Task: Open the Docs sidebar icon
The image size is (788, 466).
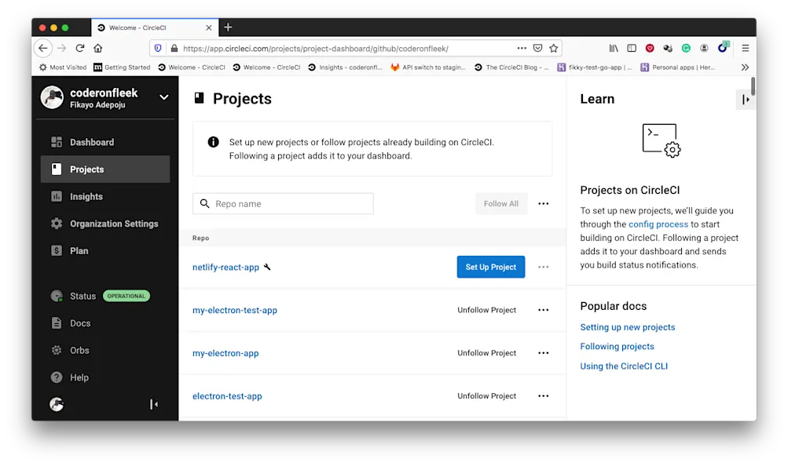Action: (57, 322)
